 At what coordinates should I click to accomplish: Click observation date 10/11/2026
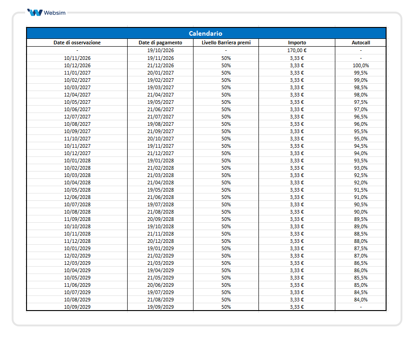[77, 58]
